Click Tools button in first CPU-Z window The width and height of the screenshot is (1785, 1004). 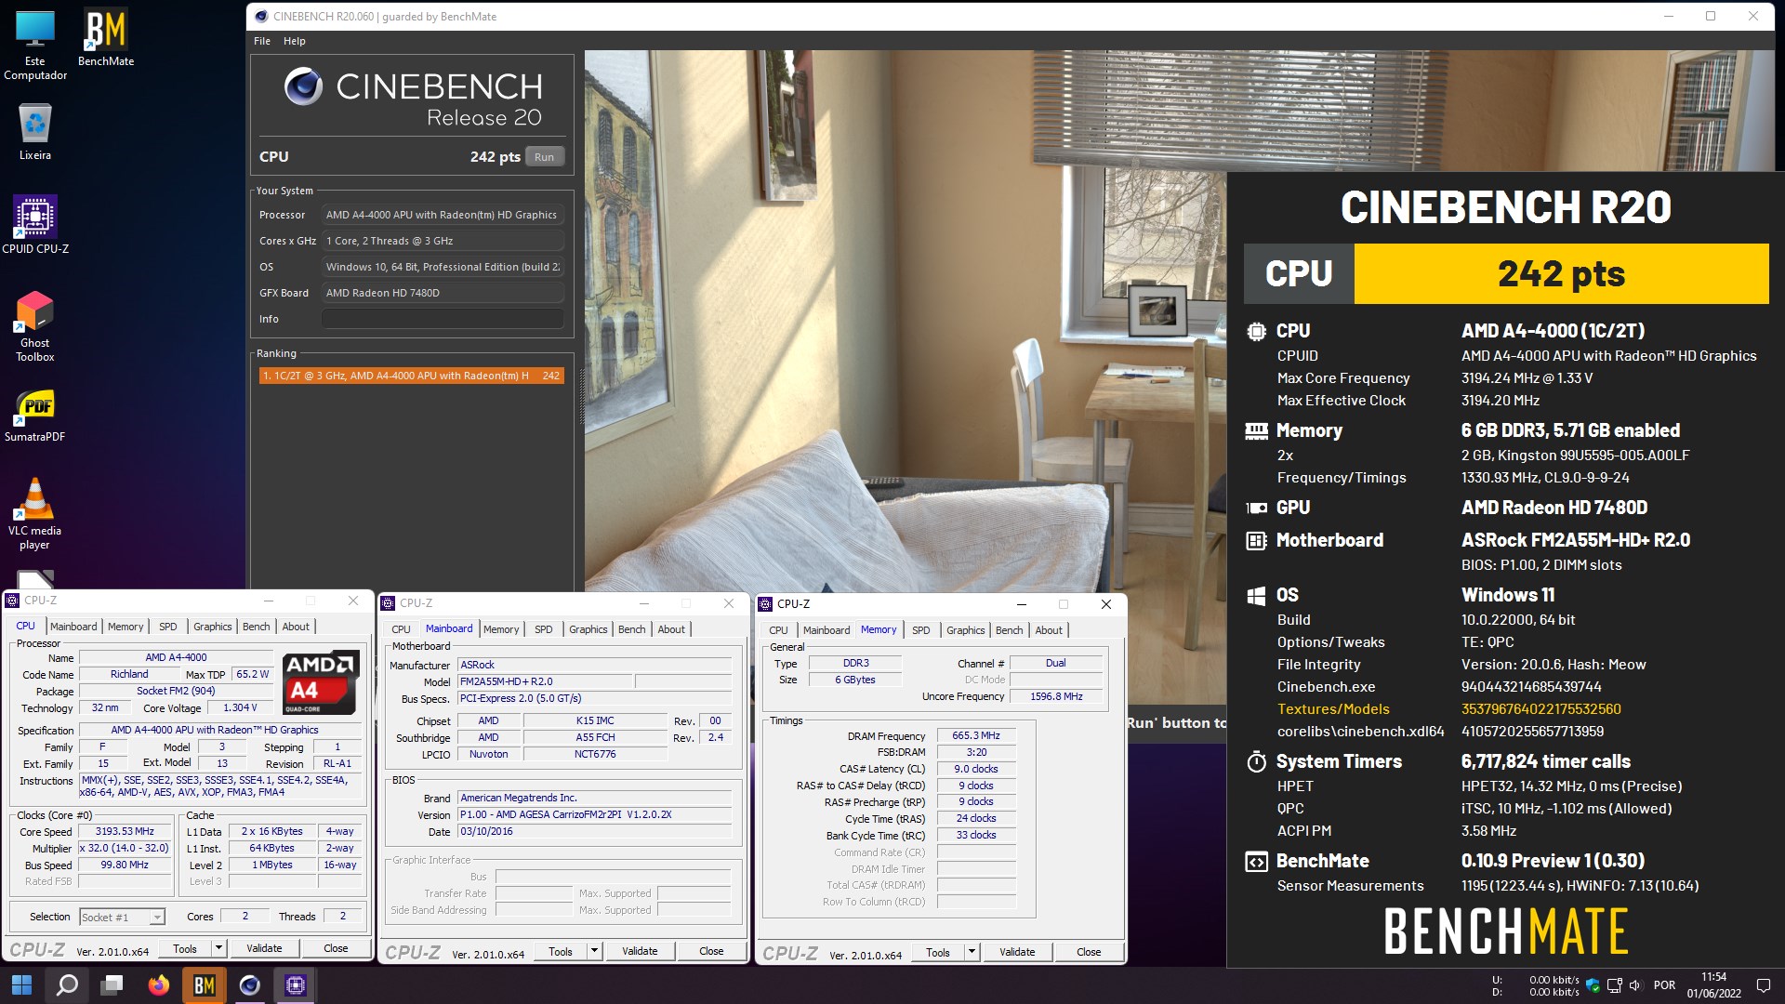coord(184,949)
